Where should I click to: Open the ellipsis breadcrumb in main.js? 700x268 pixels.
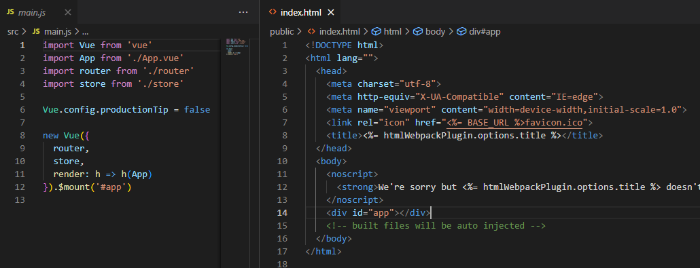click(85, 32)
